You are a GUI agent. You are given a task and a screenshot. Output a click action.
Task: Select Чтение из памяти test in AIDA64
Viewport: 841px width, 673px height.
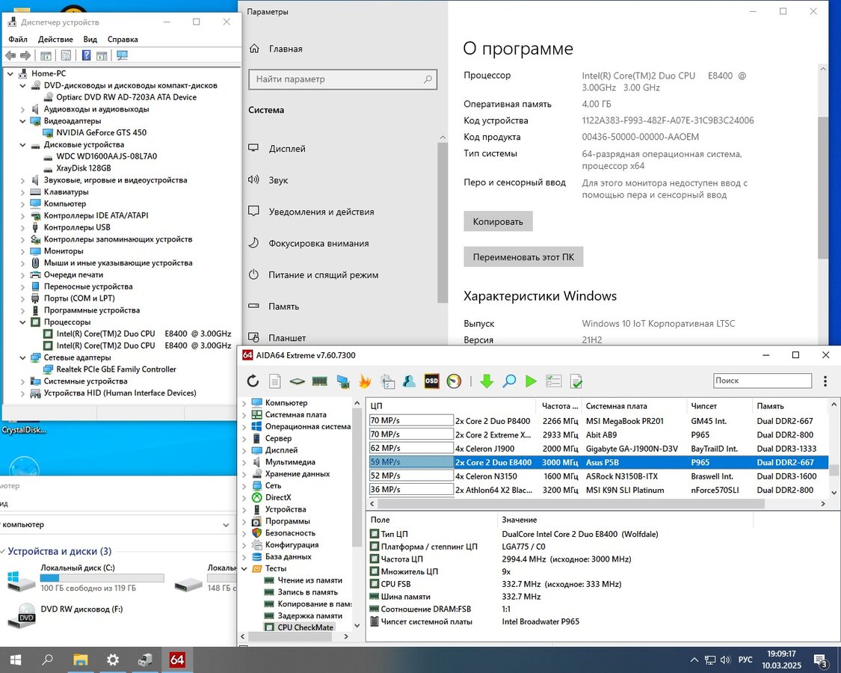point(309,580)
